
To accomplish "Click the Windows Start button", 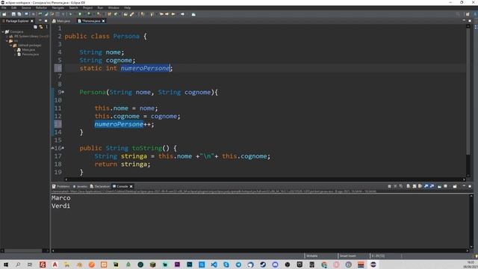I will pyautogui.click(x=6, y=265).
